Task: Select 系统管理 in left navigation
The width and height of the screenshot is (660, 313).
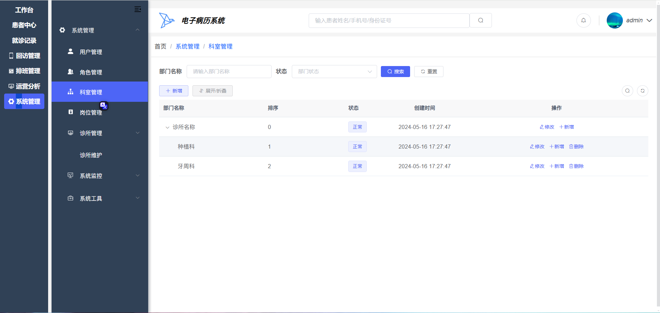Action: pos(24,101)
